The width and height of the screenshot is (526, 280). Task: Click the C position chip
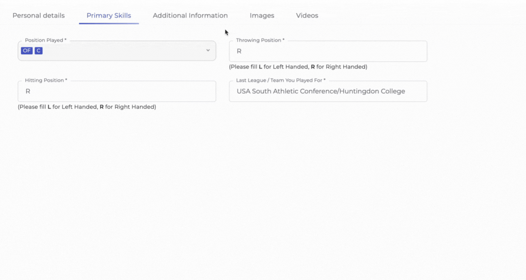[x=38, y=51]
